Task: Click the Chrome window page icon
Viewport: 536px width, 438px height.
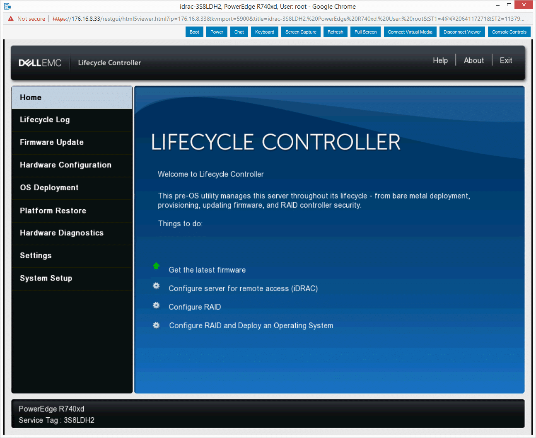Action: click(7, 6)
